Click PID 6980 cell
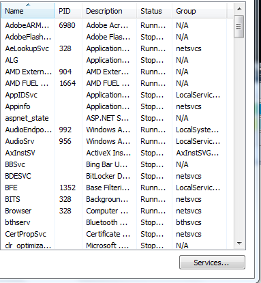 67,25
